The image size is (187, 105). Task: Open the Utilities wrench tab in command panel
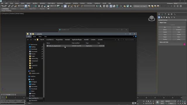[x=175, y=14]
